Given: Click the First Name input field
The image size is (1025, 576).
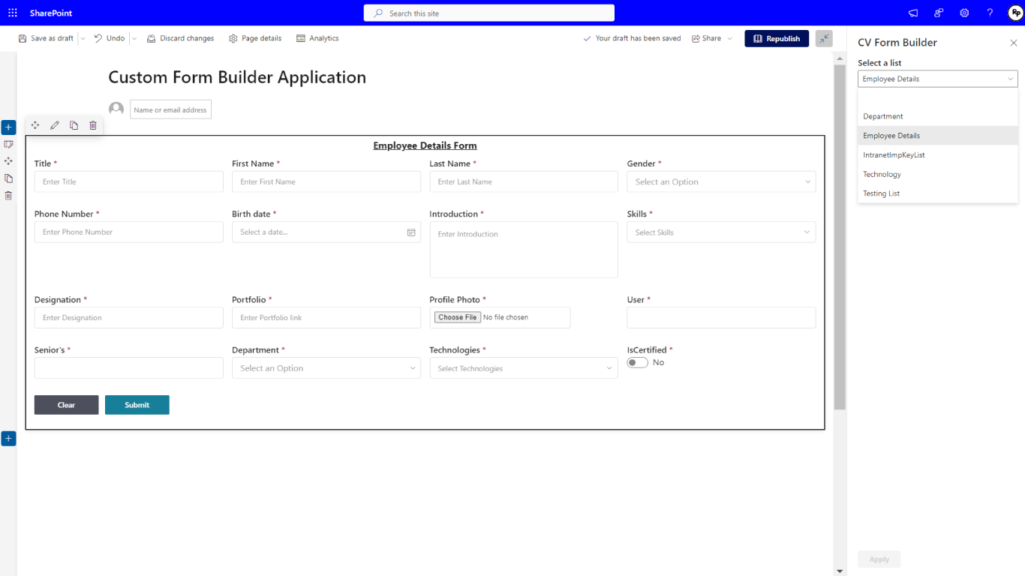Looking at the screenshot, I should [326, 181].
